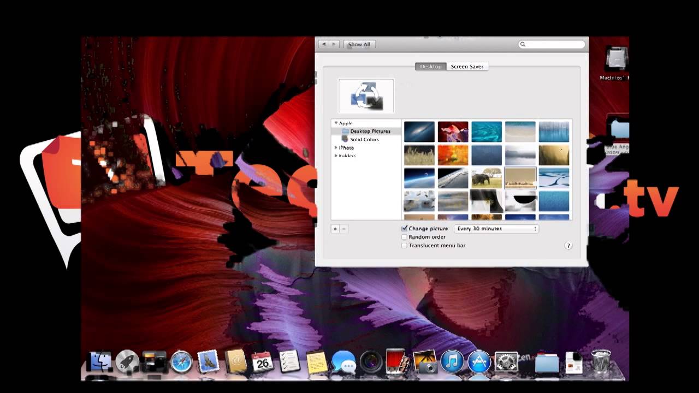The height and width of the screenshot is (393, 699).
Task: Open Messages from the Dock
Action: (344, 361)
